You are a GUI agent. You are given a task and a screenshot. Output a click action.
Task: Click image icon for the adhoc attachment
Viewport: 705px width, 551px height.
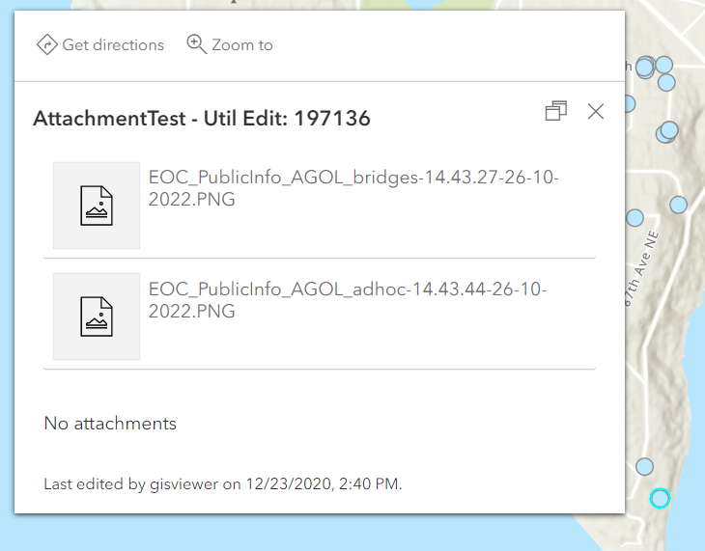click(x=97, y=317)
